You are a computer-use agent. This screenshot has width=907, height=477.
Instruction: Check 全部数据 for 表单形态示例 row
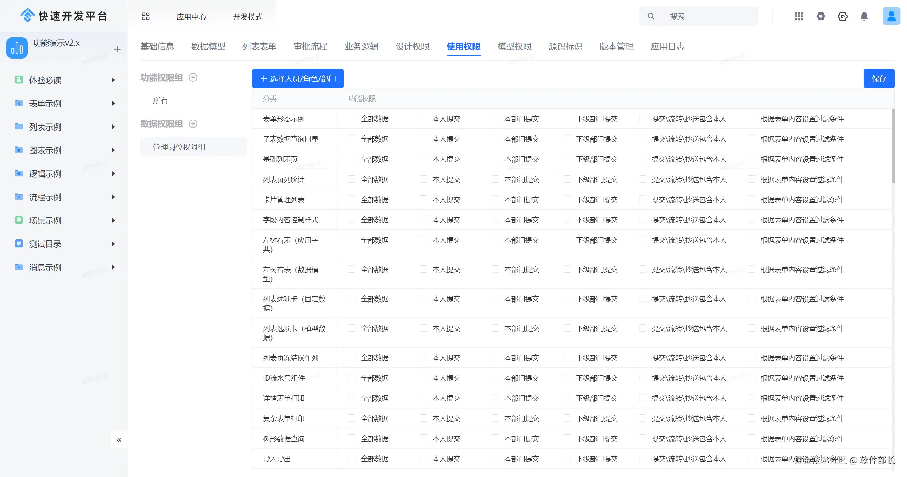point(352,118)
